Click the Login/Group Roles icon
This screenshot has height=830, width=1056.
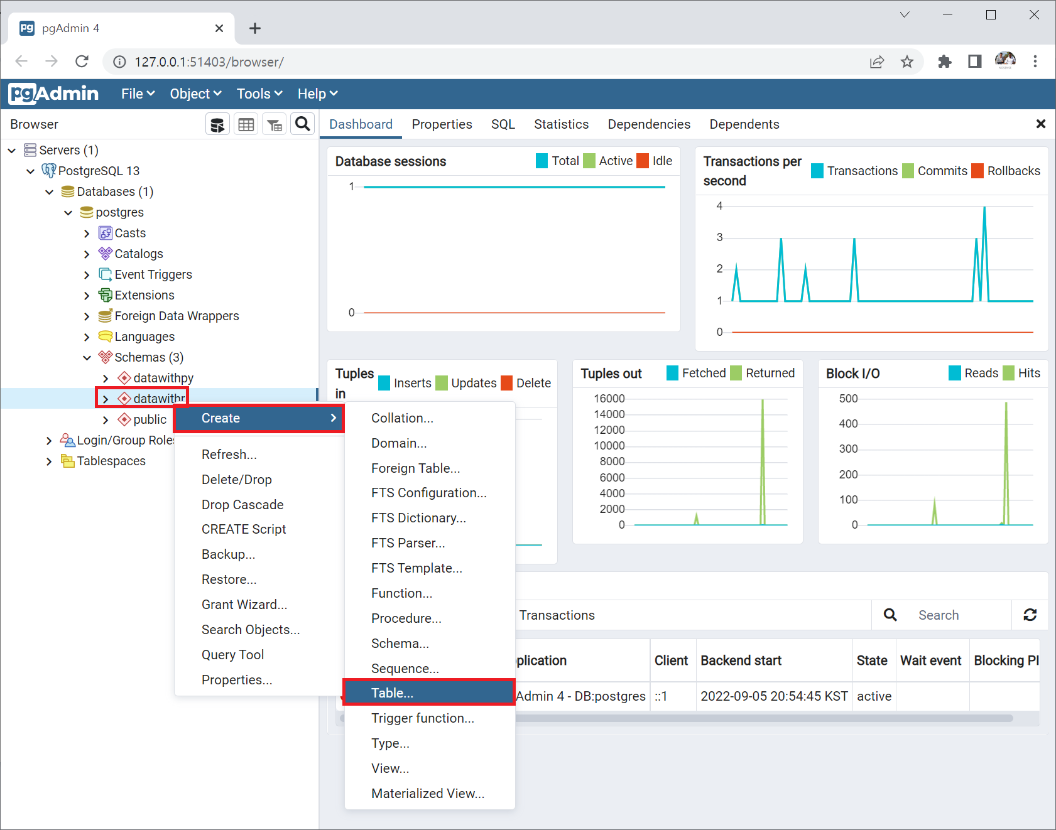pos(68,440)
